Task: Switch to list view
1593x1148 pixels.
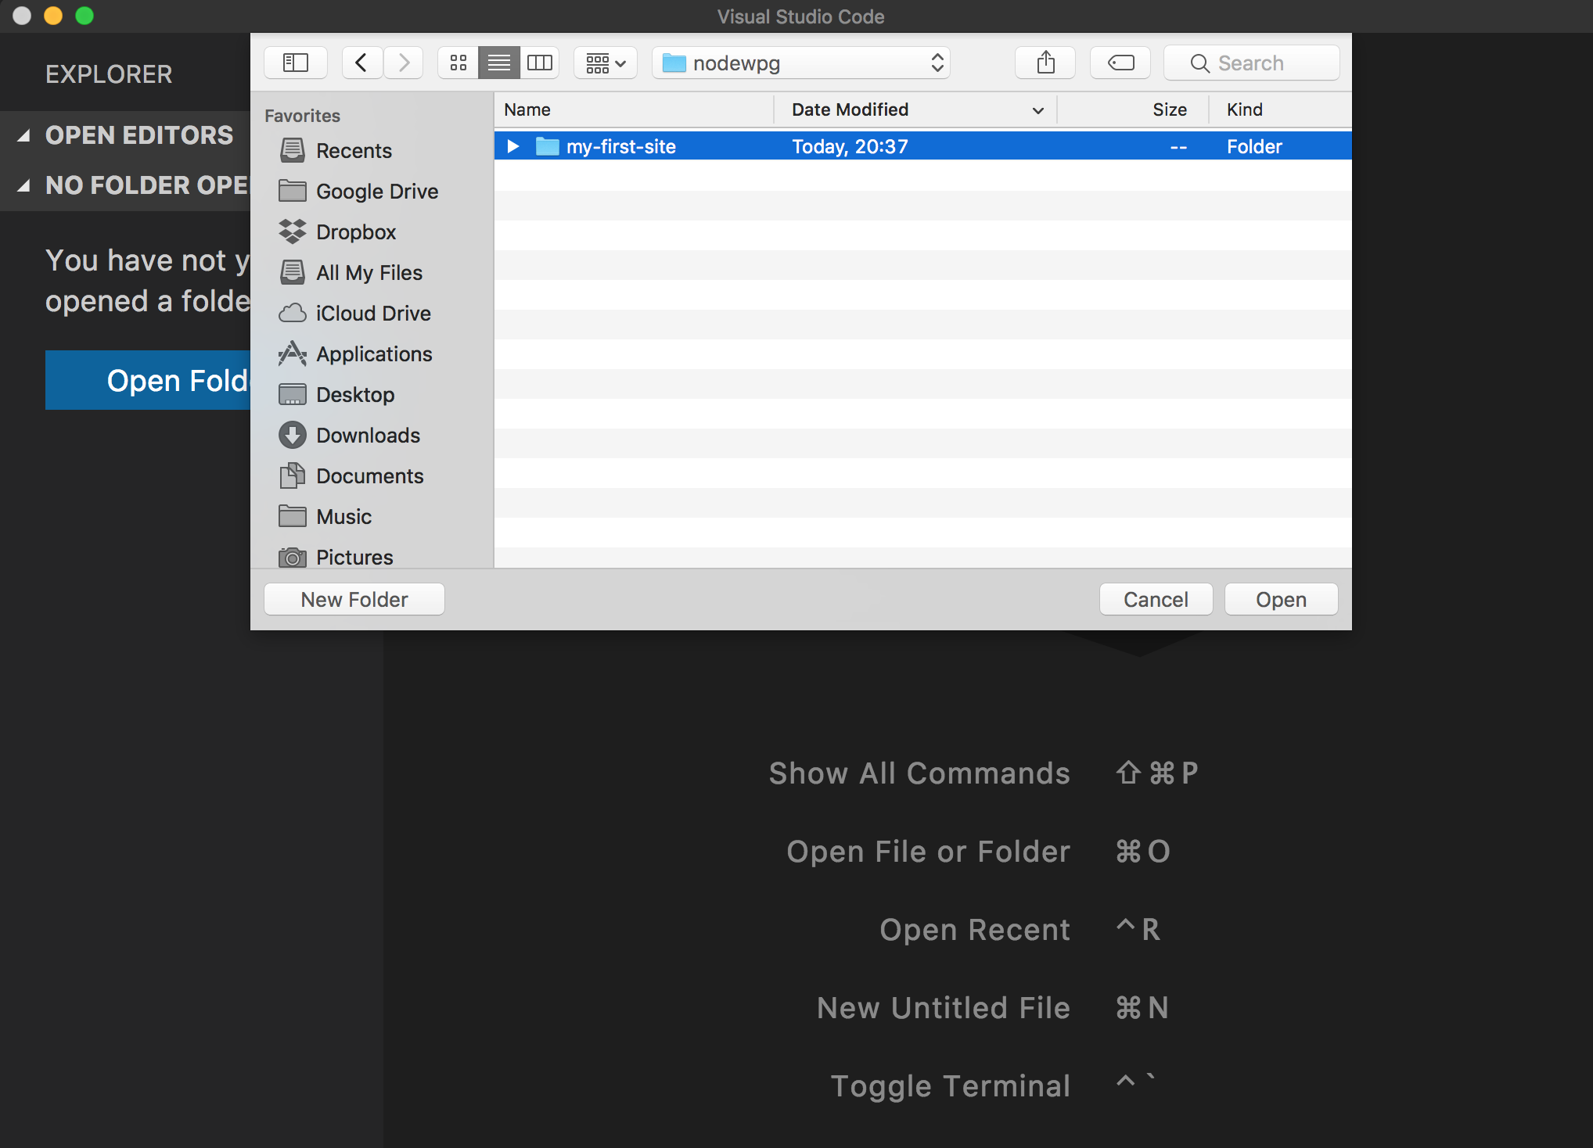Action: [x=499, y=63]
